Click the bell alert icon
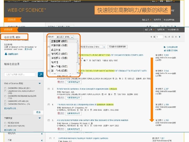The width and height of the screenshot is (189, 142). [6, 54]
